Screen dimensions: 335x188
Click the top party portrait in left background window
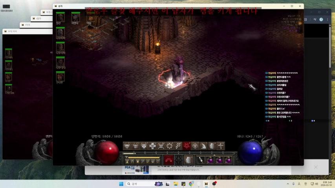[9, 53]
